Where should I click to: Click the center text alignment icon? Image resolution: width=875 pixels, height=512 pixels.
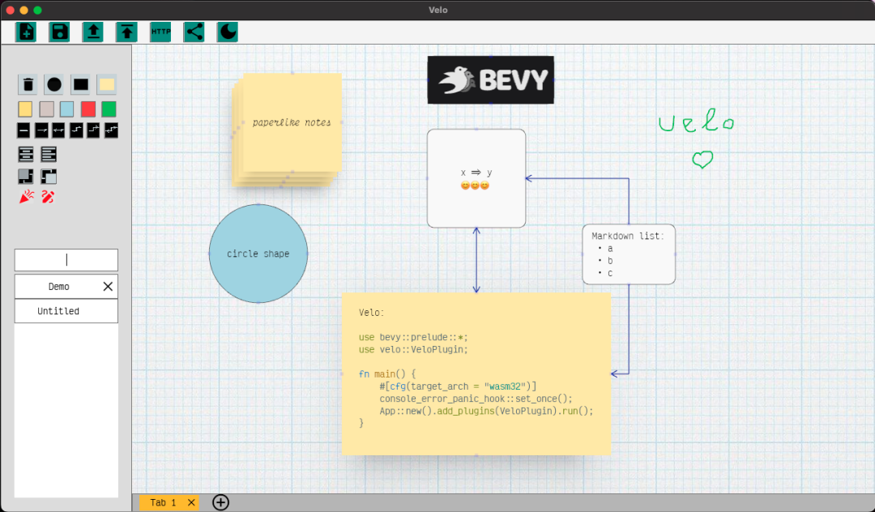pos(26,153)
